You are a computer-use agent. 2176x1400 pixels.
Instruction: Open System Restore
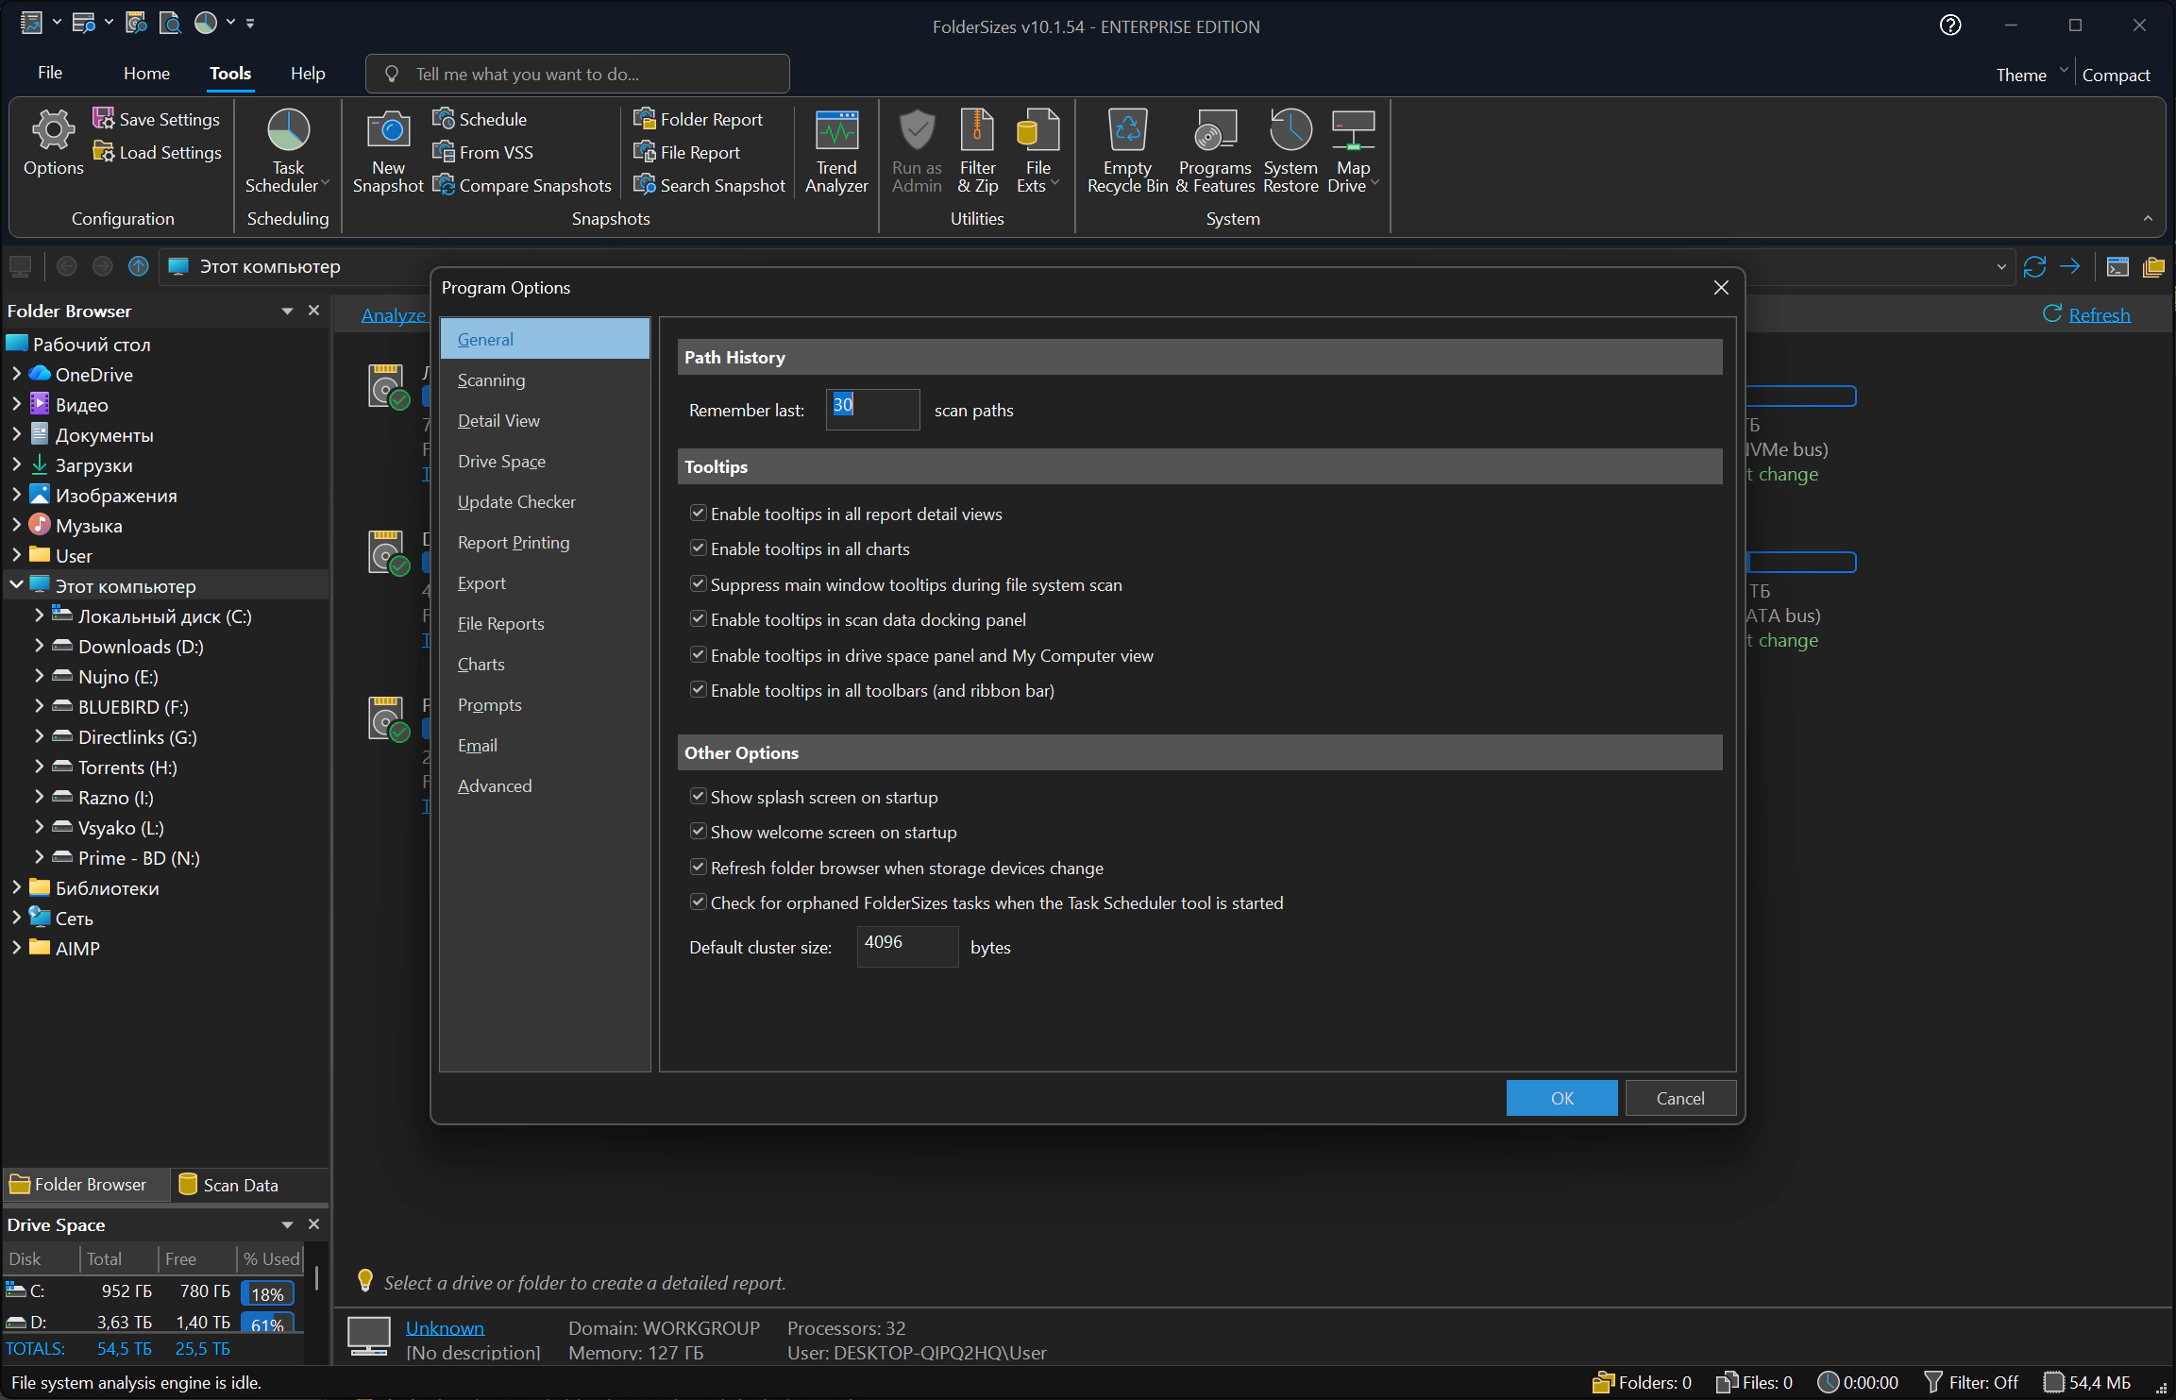point(1290,151)
